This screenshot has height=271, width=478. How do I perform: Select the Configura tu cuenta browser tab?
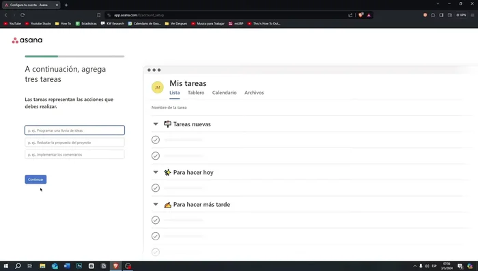click(x=31, y=5)
